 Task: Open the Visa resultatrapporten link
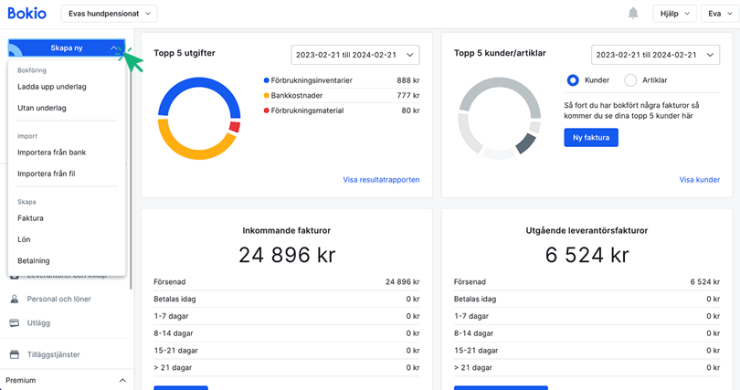[381, 180]
